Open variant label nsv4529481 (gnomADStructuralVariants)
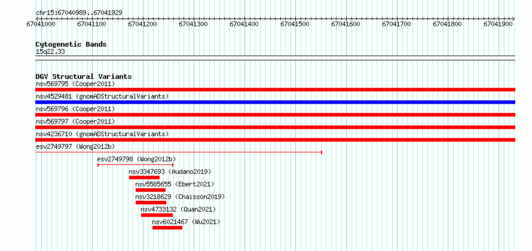Screen dimensions: 532x251 click(102, 96)
